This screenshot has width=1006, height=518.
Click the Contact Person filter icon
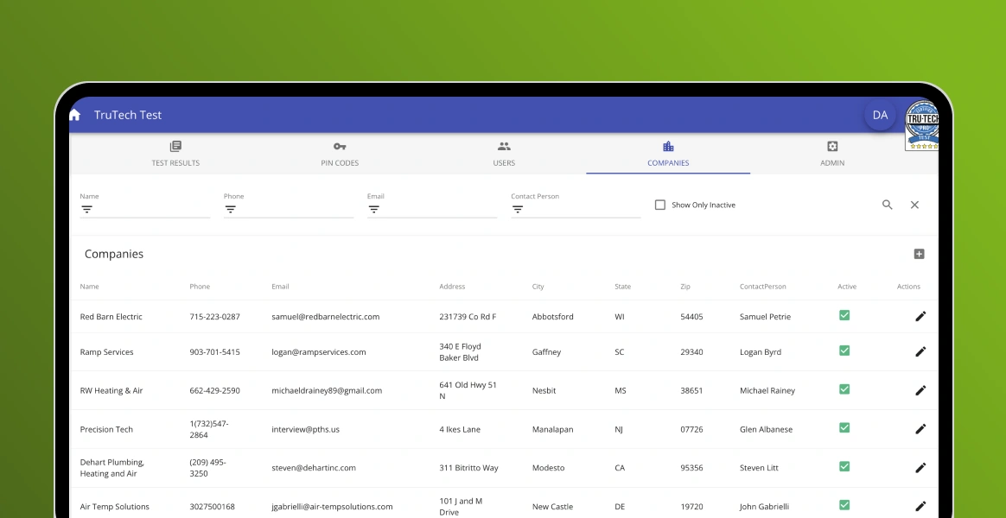coord(518,210)
